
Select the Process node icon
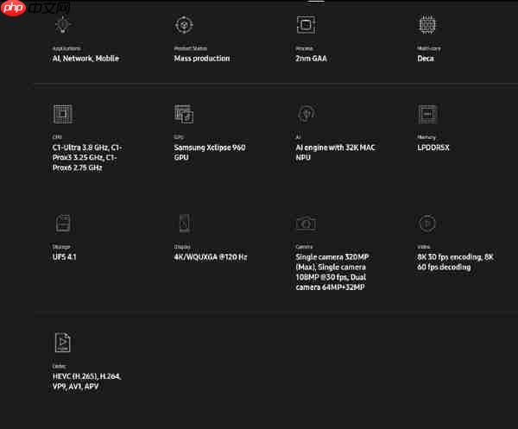(x=305, y=24)
